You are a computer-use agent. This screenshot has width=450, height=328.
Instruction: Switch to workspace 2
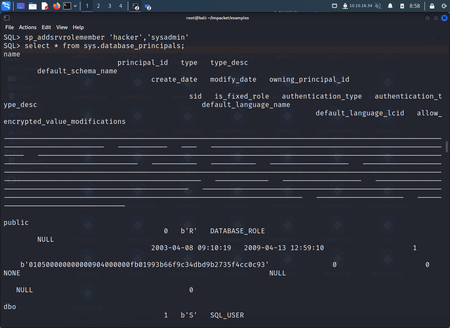coord(98,6)
